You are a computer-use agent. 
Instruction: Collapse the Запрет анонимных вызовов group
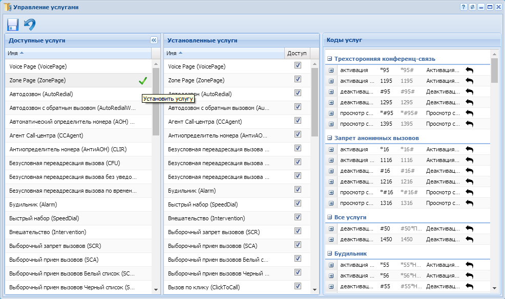point(330,138)
